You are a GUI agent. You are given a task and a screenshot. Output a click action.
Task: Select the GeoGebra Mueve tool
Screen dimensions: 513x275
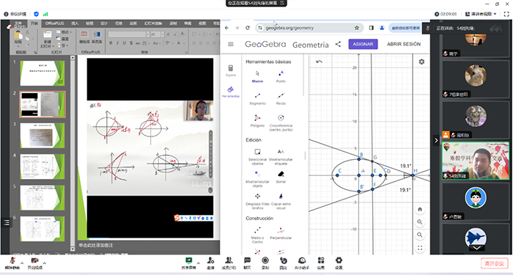257,76
